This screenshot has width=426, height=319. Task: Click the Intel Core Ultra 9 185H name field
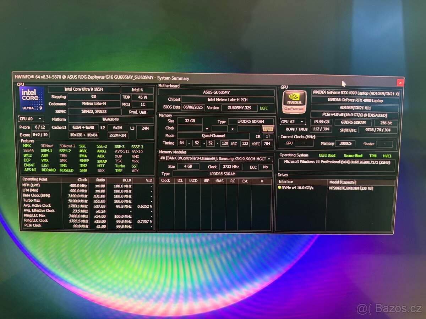point(84,90)
